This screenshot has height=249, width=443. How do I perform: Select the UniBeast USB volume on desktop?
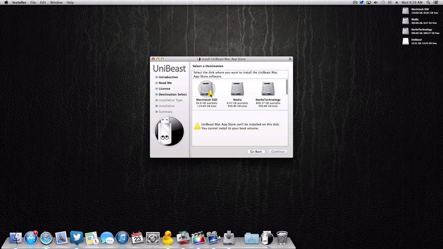point(406,41)
